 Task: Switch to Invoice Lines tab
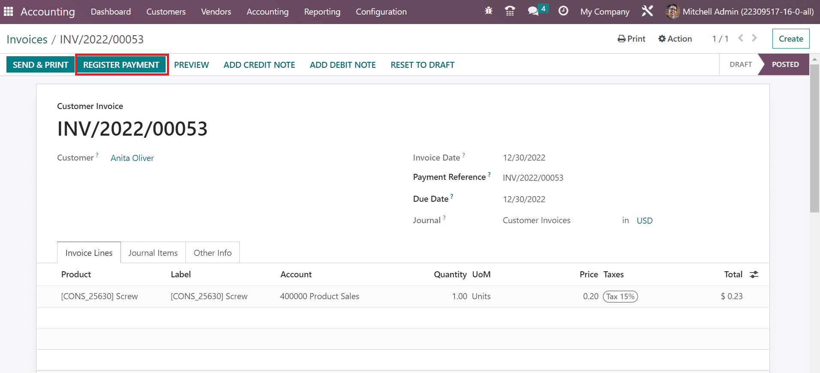89,253
